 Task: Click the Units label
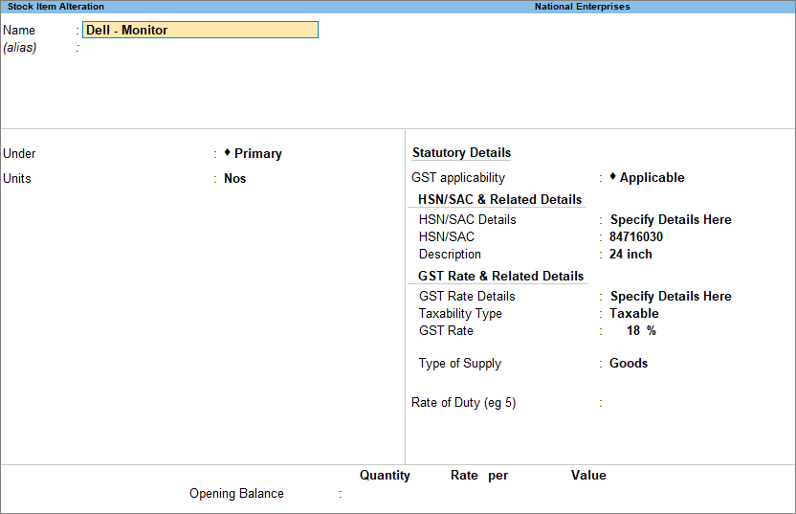17,178
